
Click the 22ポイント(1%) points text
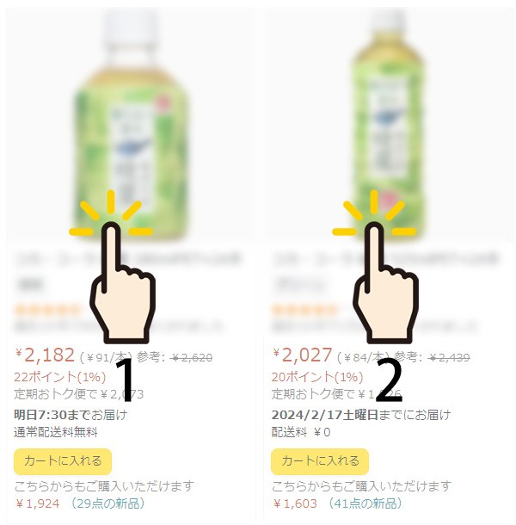point(60,377)
